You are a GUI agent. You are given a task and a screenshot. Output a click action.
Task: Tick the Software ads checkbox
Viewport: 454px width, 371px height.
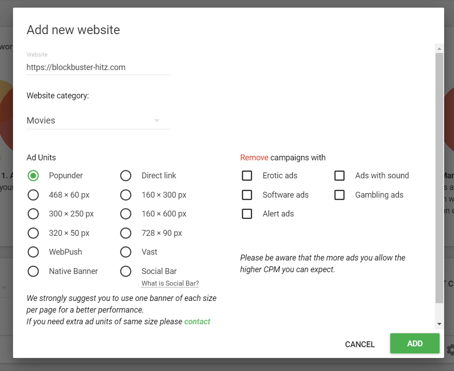(247, 195)
